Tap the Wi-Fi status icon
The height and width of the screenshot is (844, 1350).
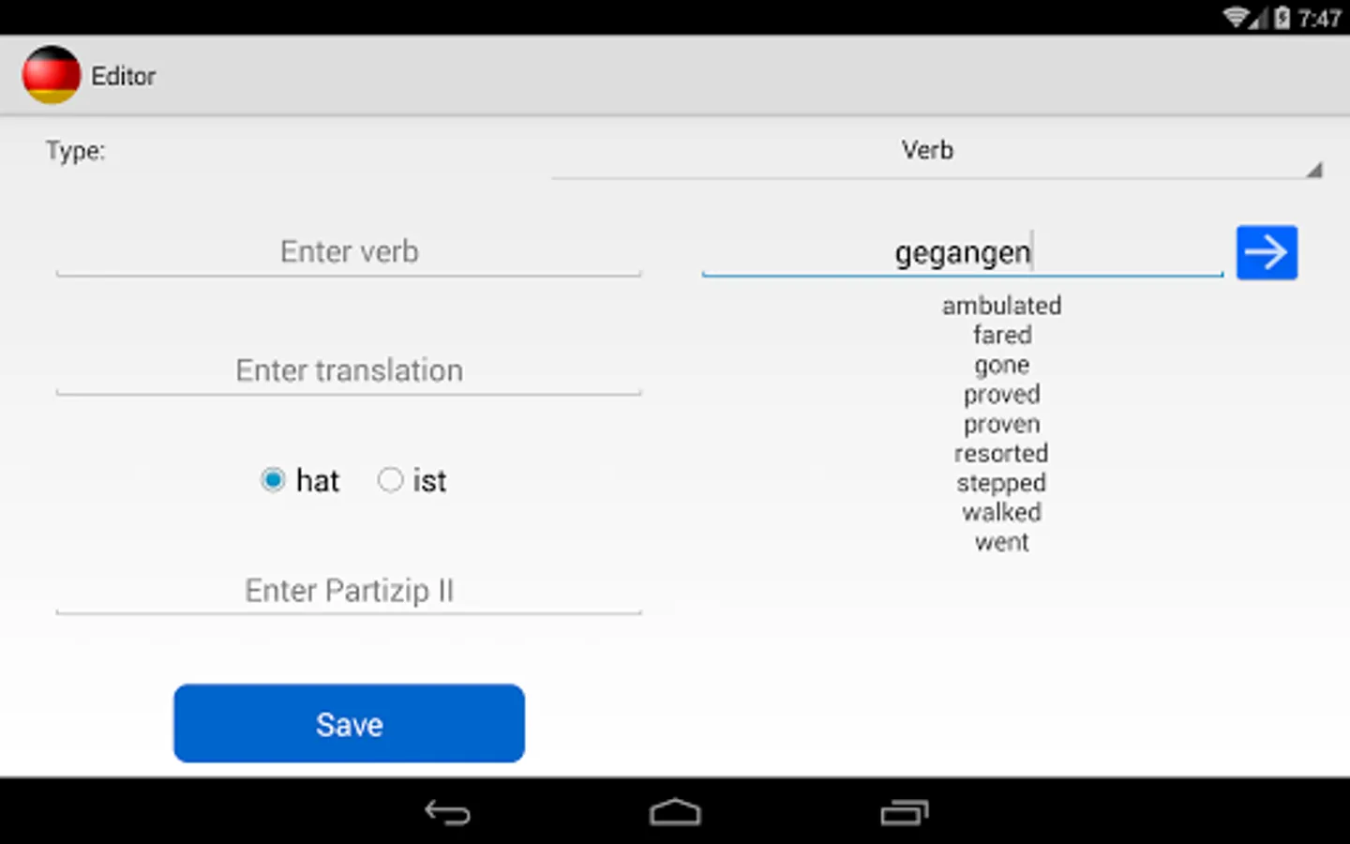(x=1237, y=17)
